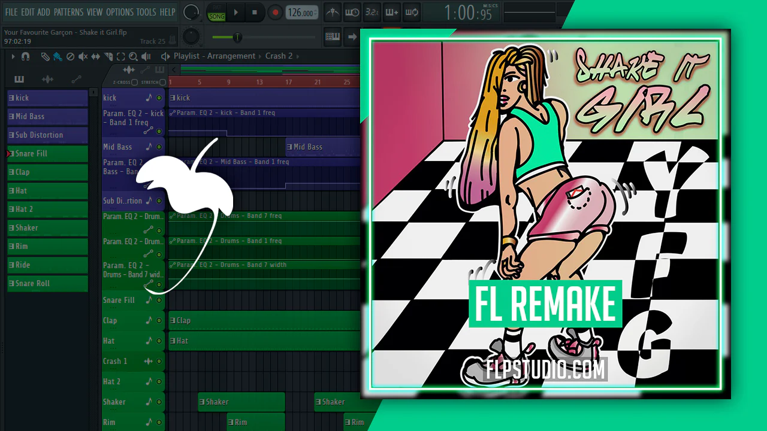The width and height of the screenshot is (767, 431).
Task: Click the Clap clip in the playlist
Action: click(x=264, y=321)
